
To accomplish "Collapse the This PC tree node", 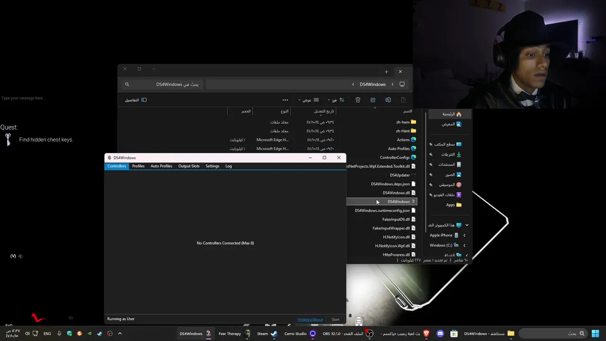I will coord(467,225).
